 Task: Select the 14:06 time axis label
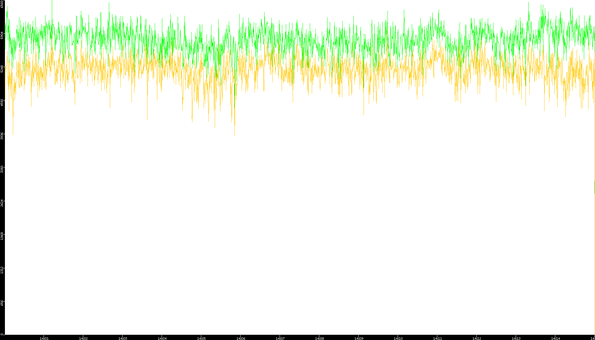[x=241, y=338]
